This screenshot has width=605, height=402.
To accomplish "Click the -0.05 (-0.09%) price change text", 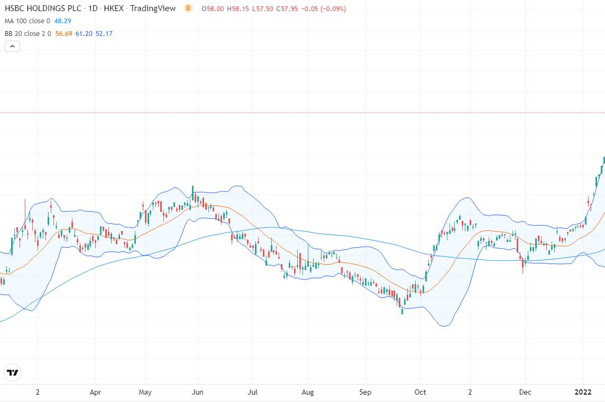I will pyautogui.click(x=324, y=8).
